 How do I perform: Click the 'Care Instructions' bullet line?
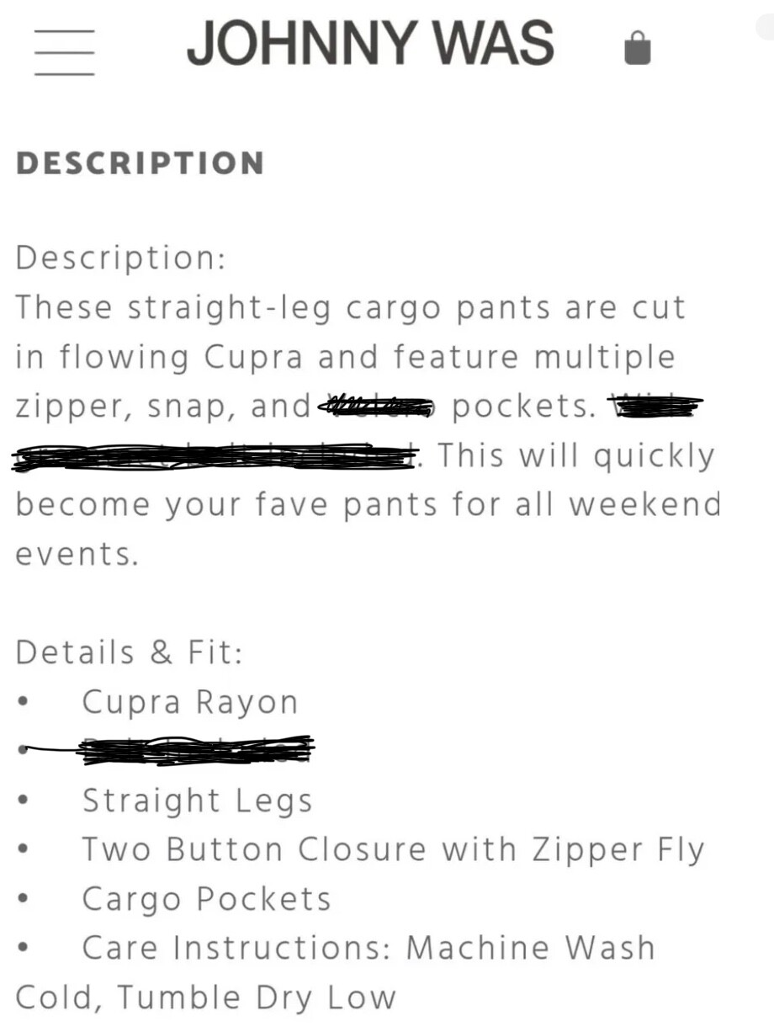tap(368, 948)
